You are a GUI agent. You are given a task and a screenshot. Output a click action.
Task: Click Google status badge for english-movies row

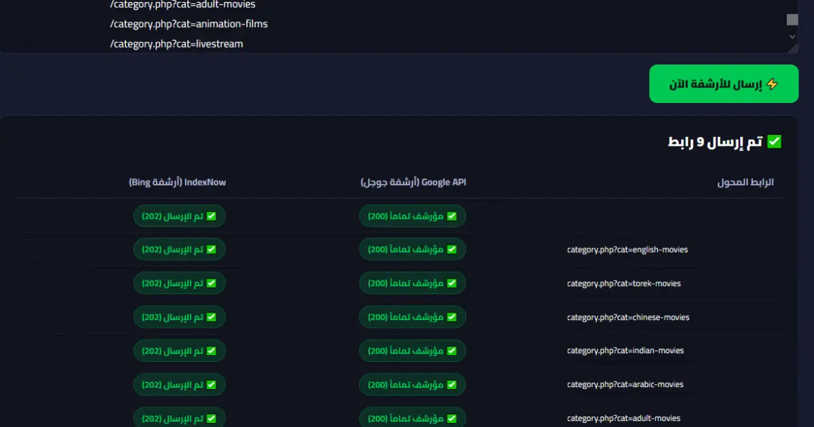click(x=412, y=249)
